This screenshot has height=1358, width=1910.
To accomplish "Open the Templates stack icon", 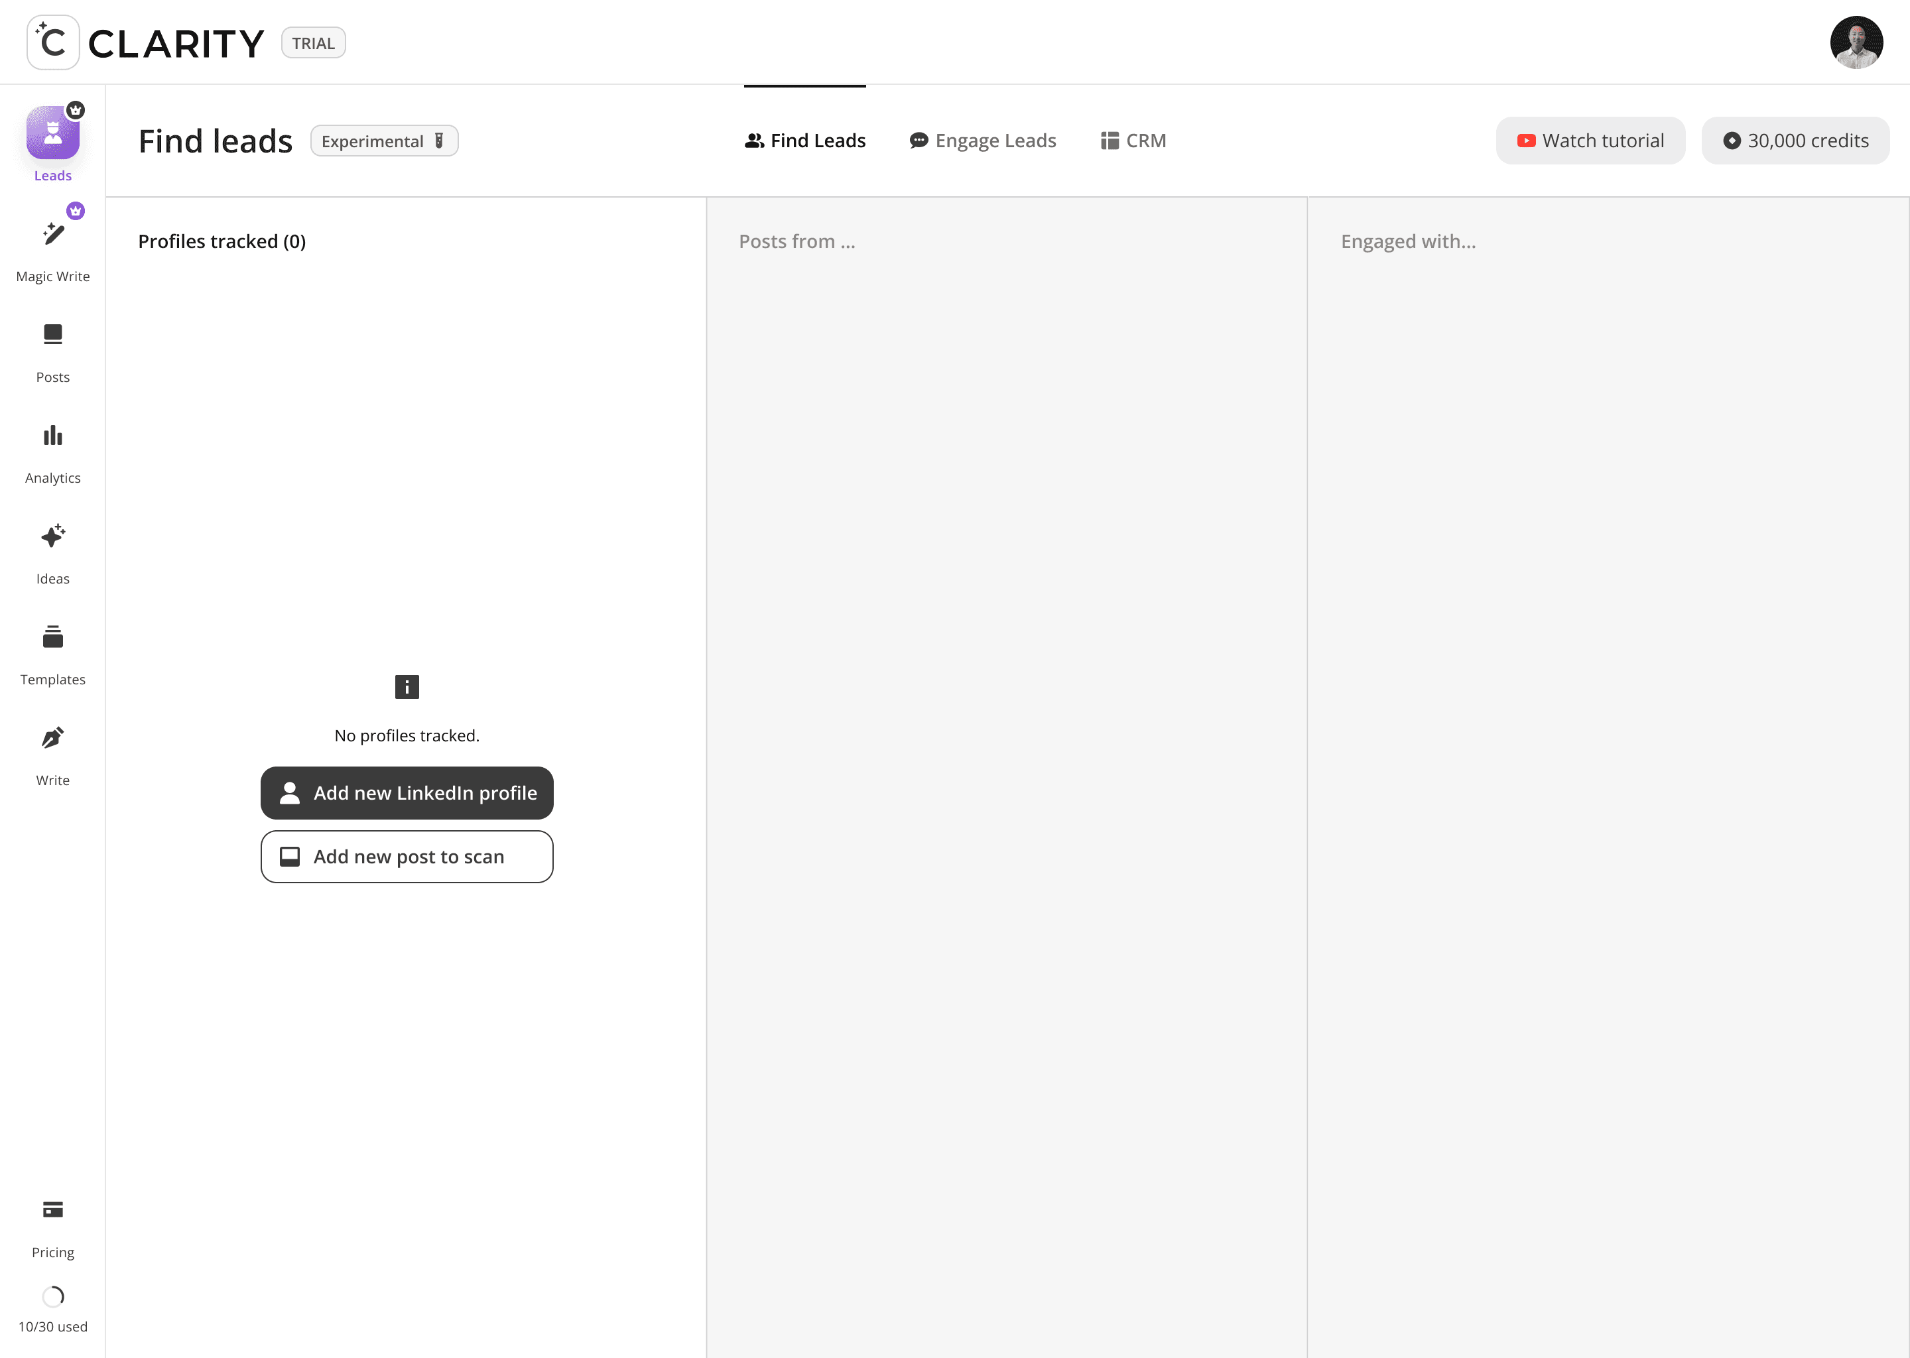I will [52, 637].
